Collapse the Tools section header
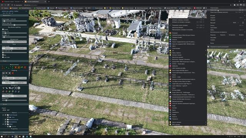 (x=14, y=61)
